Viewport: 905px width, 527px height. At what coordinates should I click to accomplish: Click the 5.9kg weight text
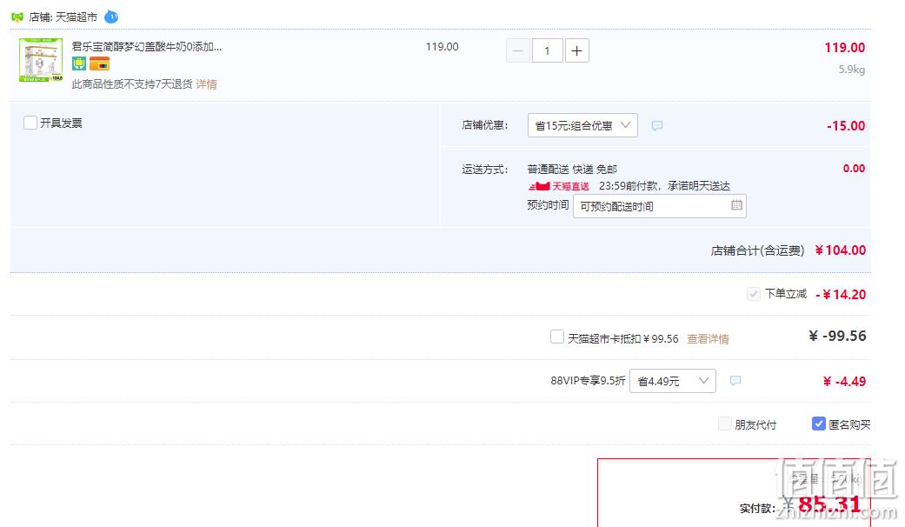coord(852,70)
